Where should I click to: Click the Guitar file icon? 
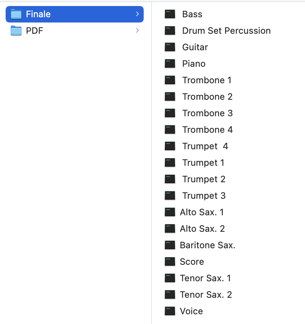pos(170,47)
